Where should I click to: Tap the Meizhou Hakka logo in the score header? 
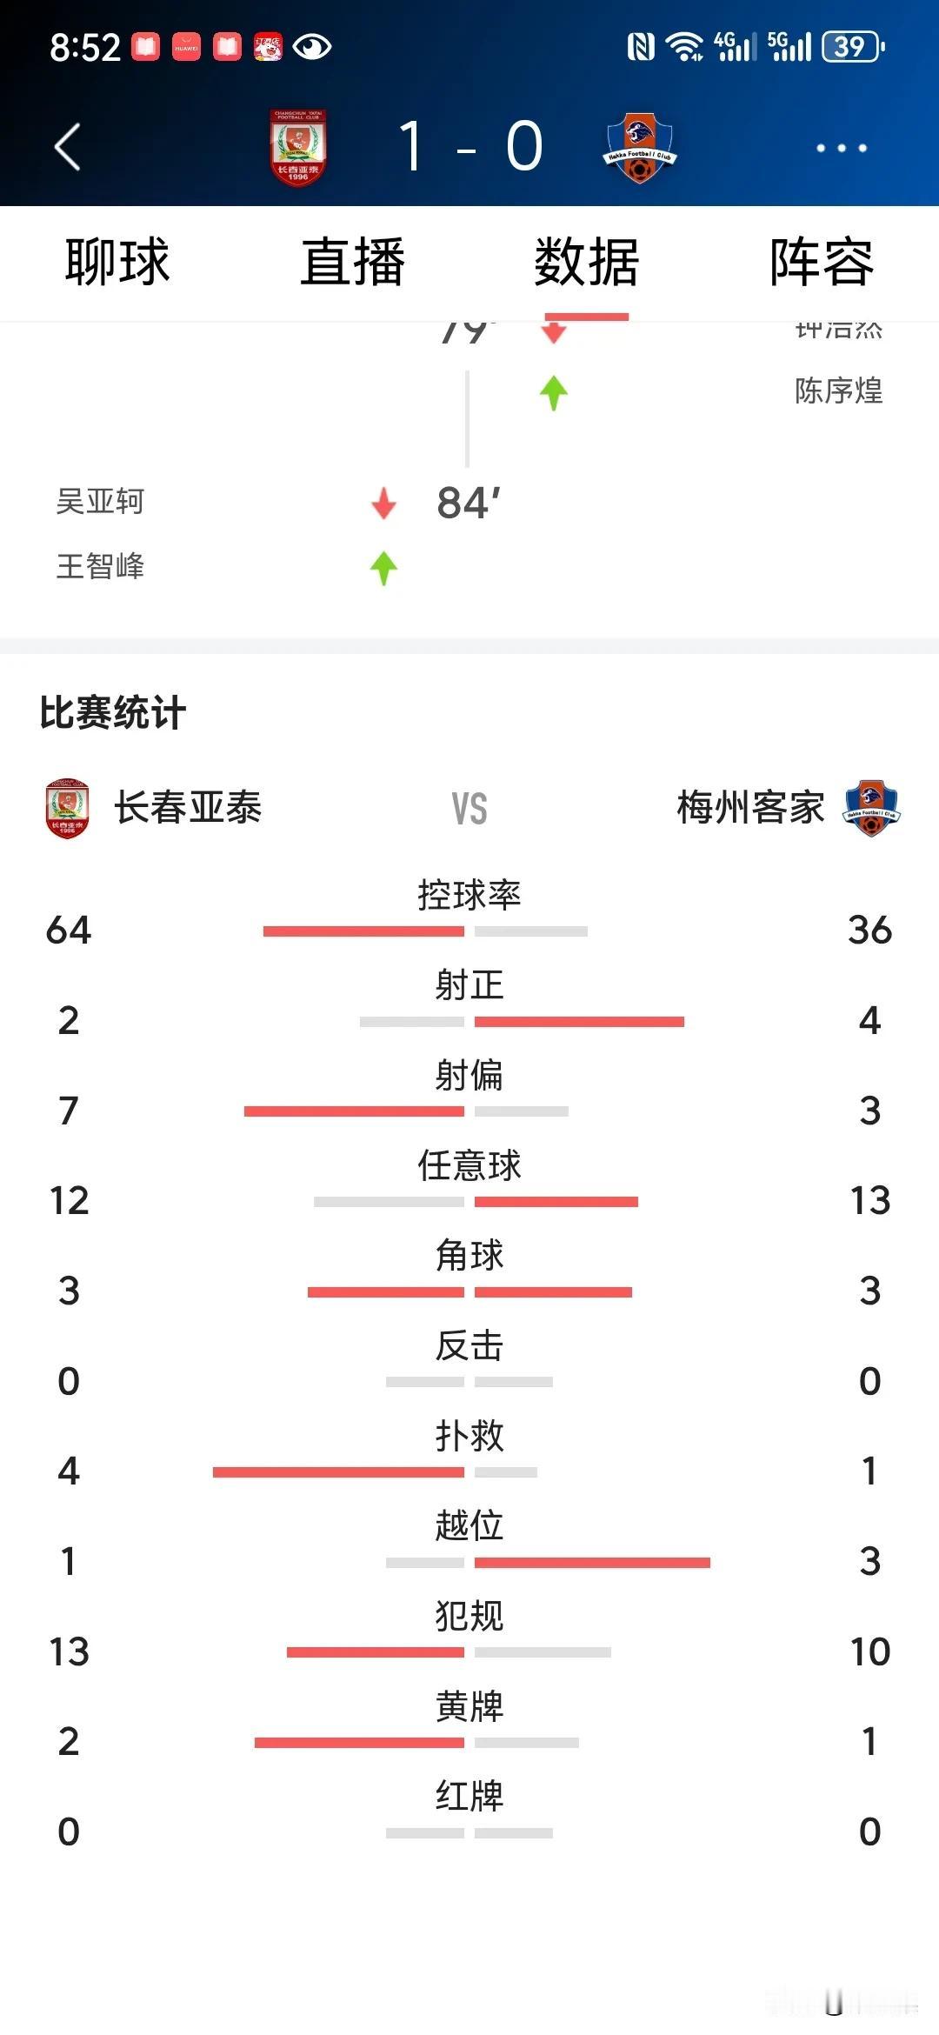click(x=640, y=147)
